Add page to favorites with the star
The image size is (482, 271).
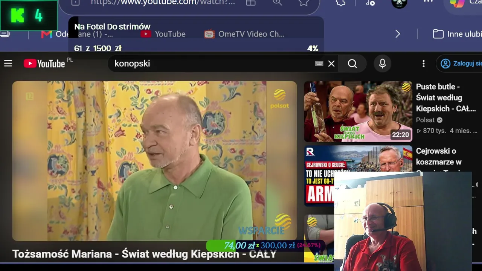(x=304, y=2)
